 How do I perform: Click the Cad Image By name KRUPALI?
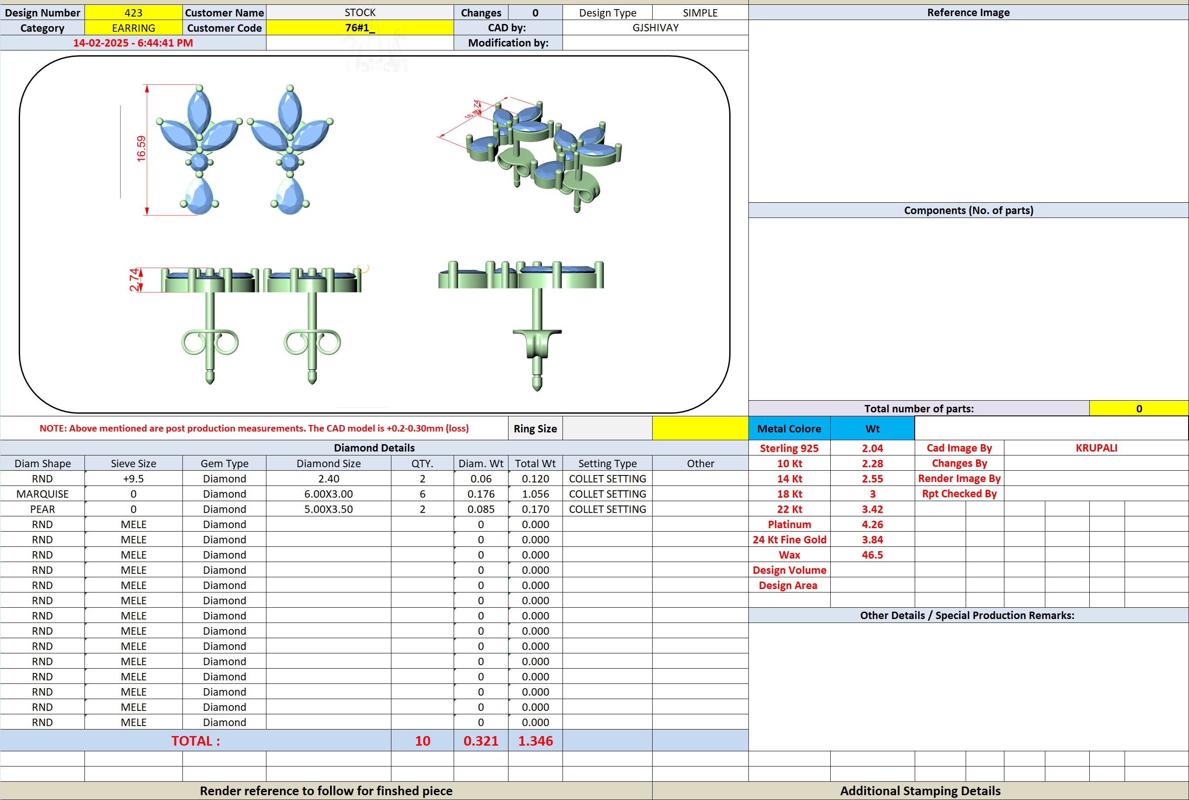pyautogui.click(x=1096, y=448)
